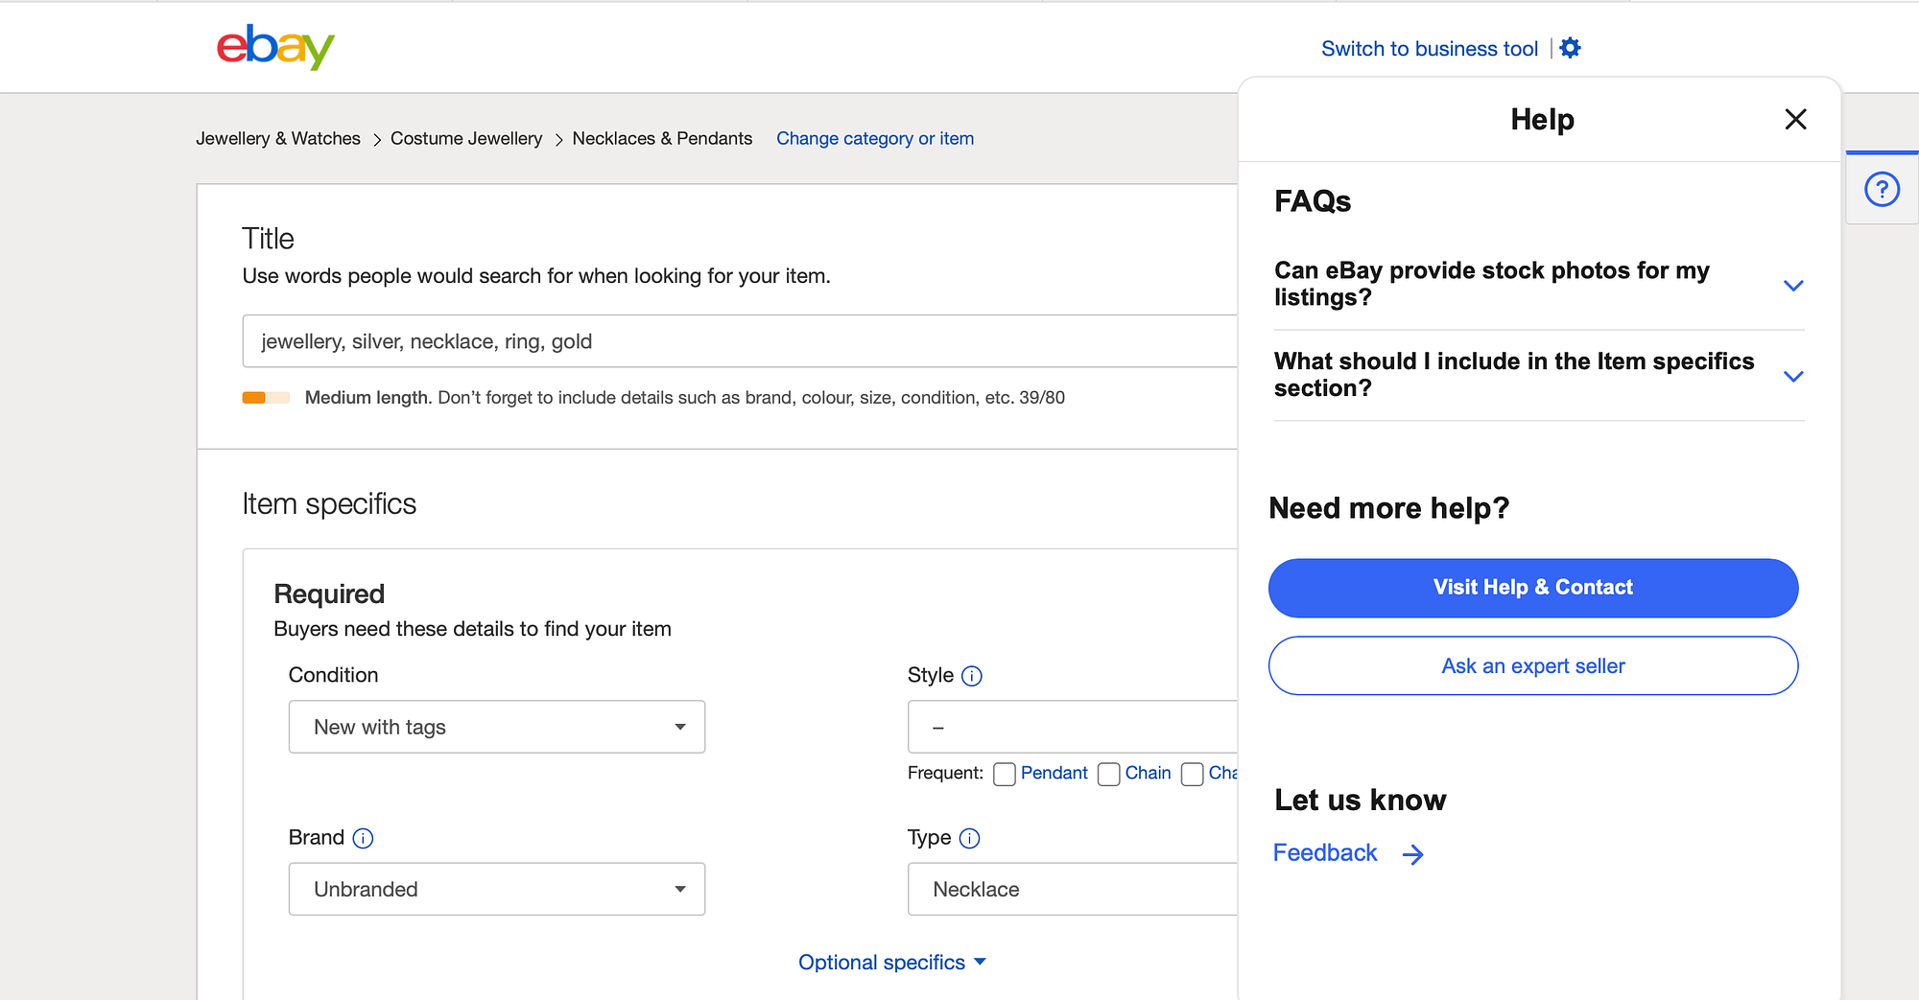Tick the partially hidden third Frequent checkbox
Viewport: 1919px width, 1000px height.
(x=1192, y=774)
